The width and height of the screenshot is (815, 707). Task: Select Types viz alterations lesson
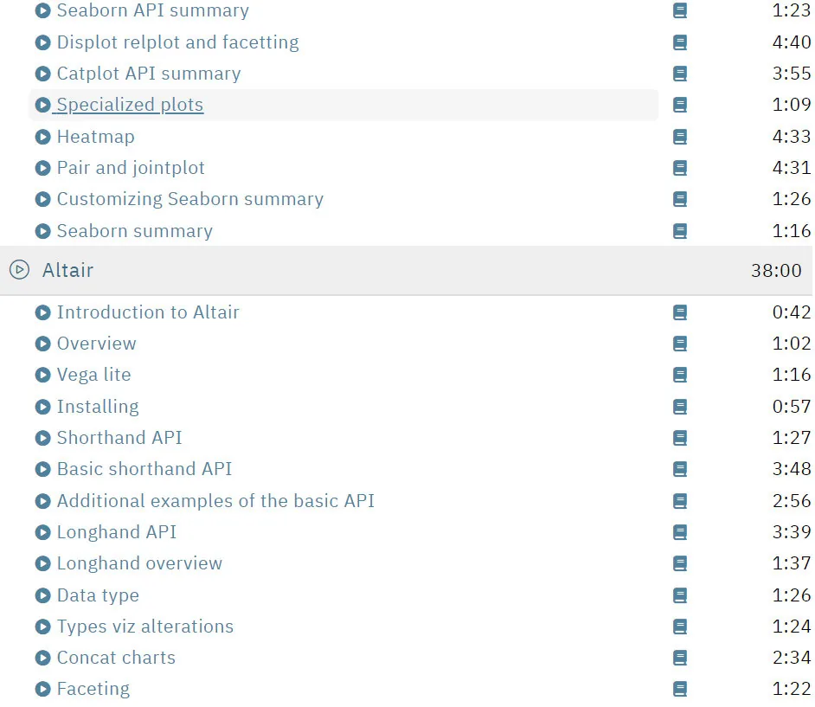pos(145,627)
